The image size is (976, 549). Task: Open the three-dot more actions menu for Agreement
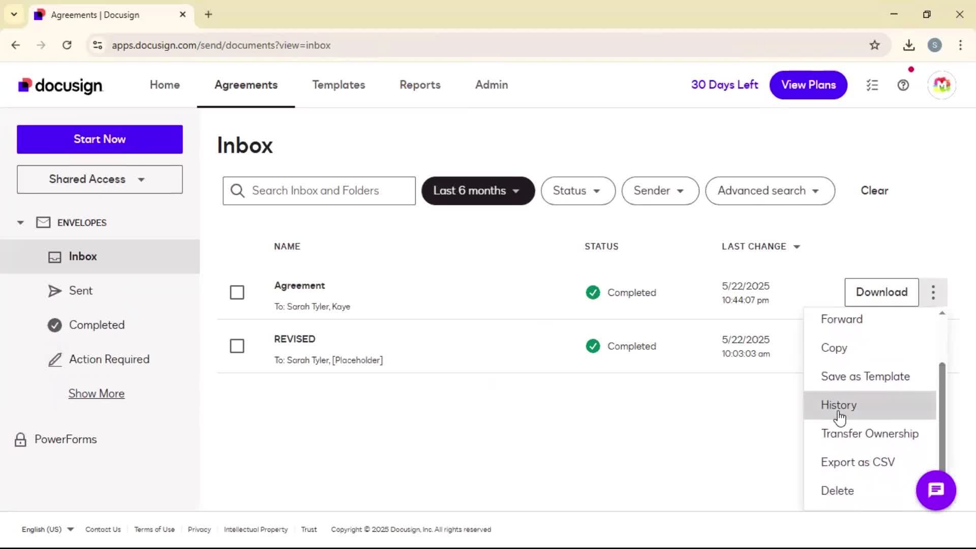coord(933,292)
